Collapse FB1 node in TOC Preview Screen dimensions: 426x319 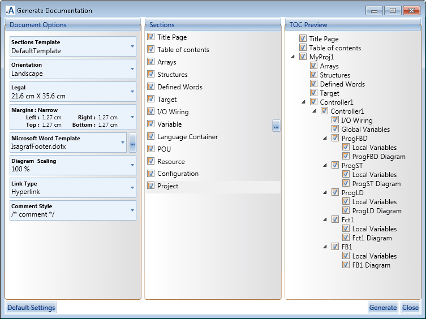325,247
